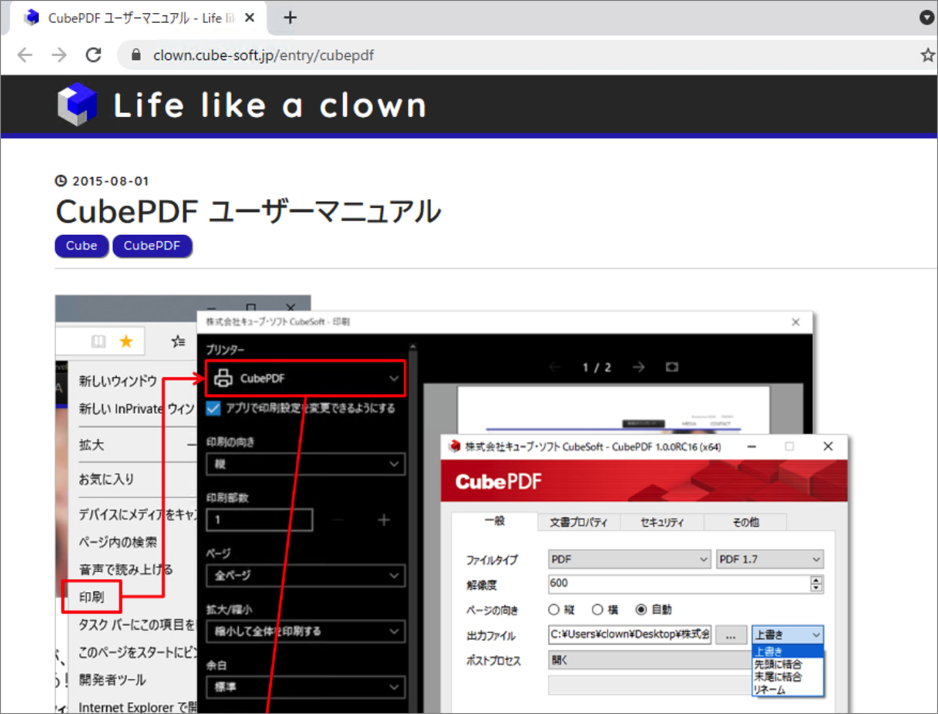Click the Life like a clown cube logo

click(76, 104)
